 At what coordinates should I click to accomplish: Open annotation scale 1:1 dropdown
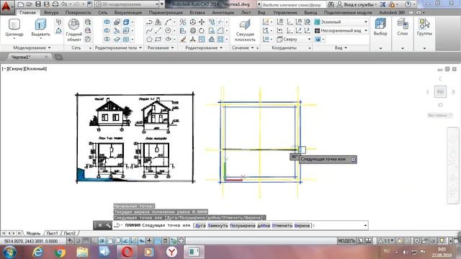click(x=386, y=241)
